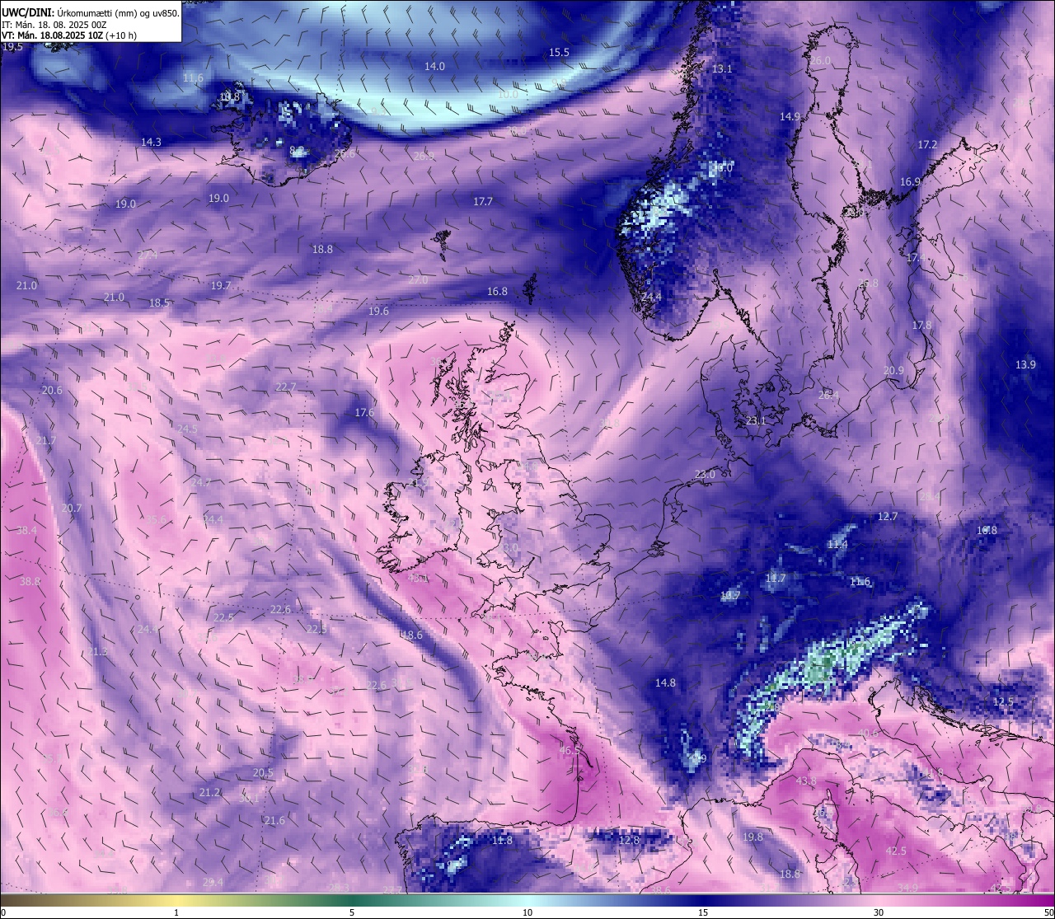Click the map value 46.5
This screenshot has height=919, width=1055.
(570, 750)
